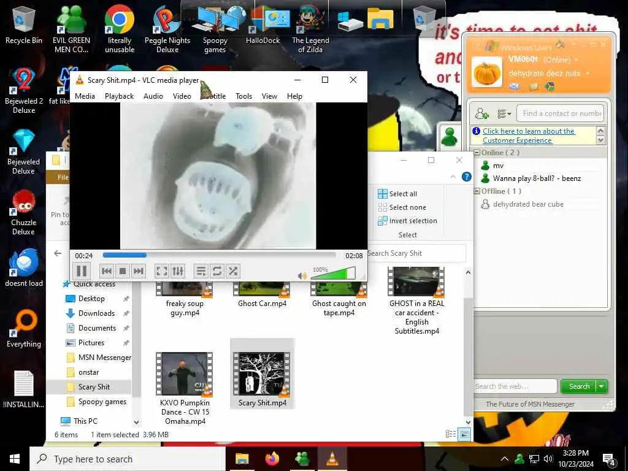Open VLC Audio menu

pyautogui.click(x=153, y=96)
